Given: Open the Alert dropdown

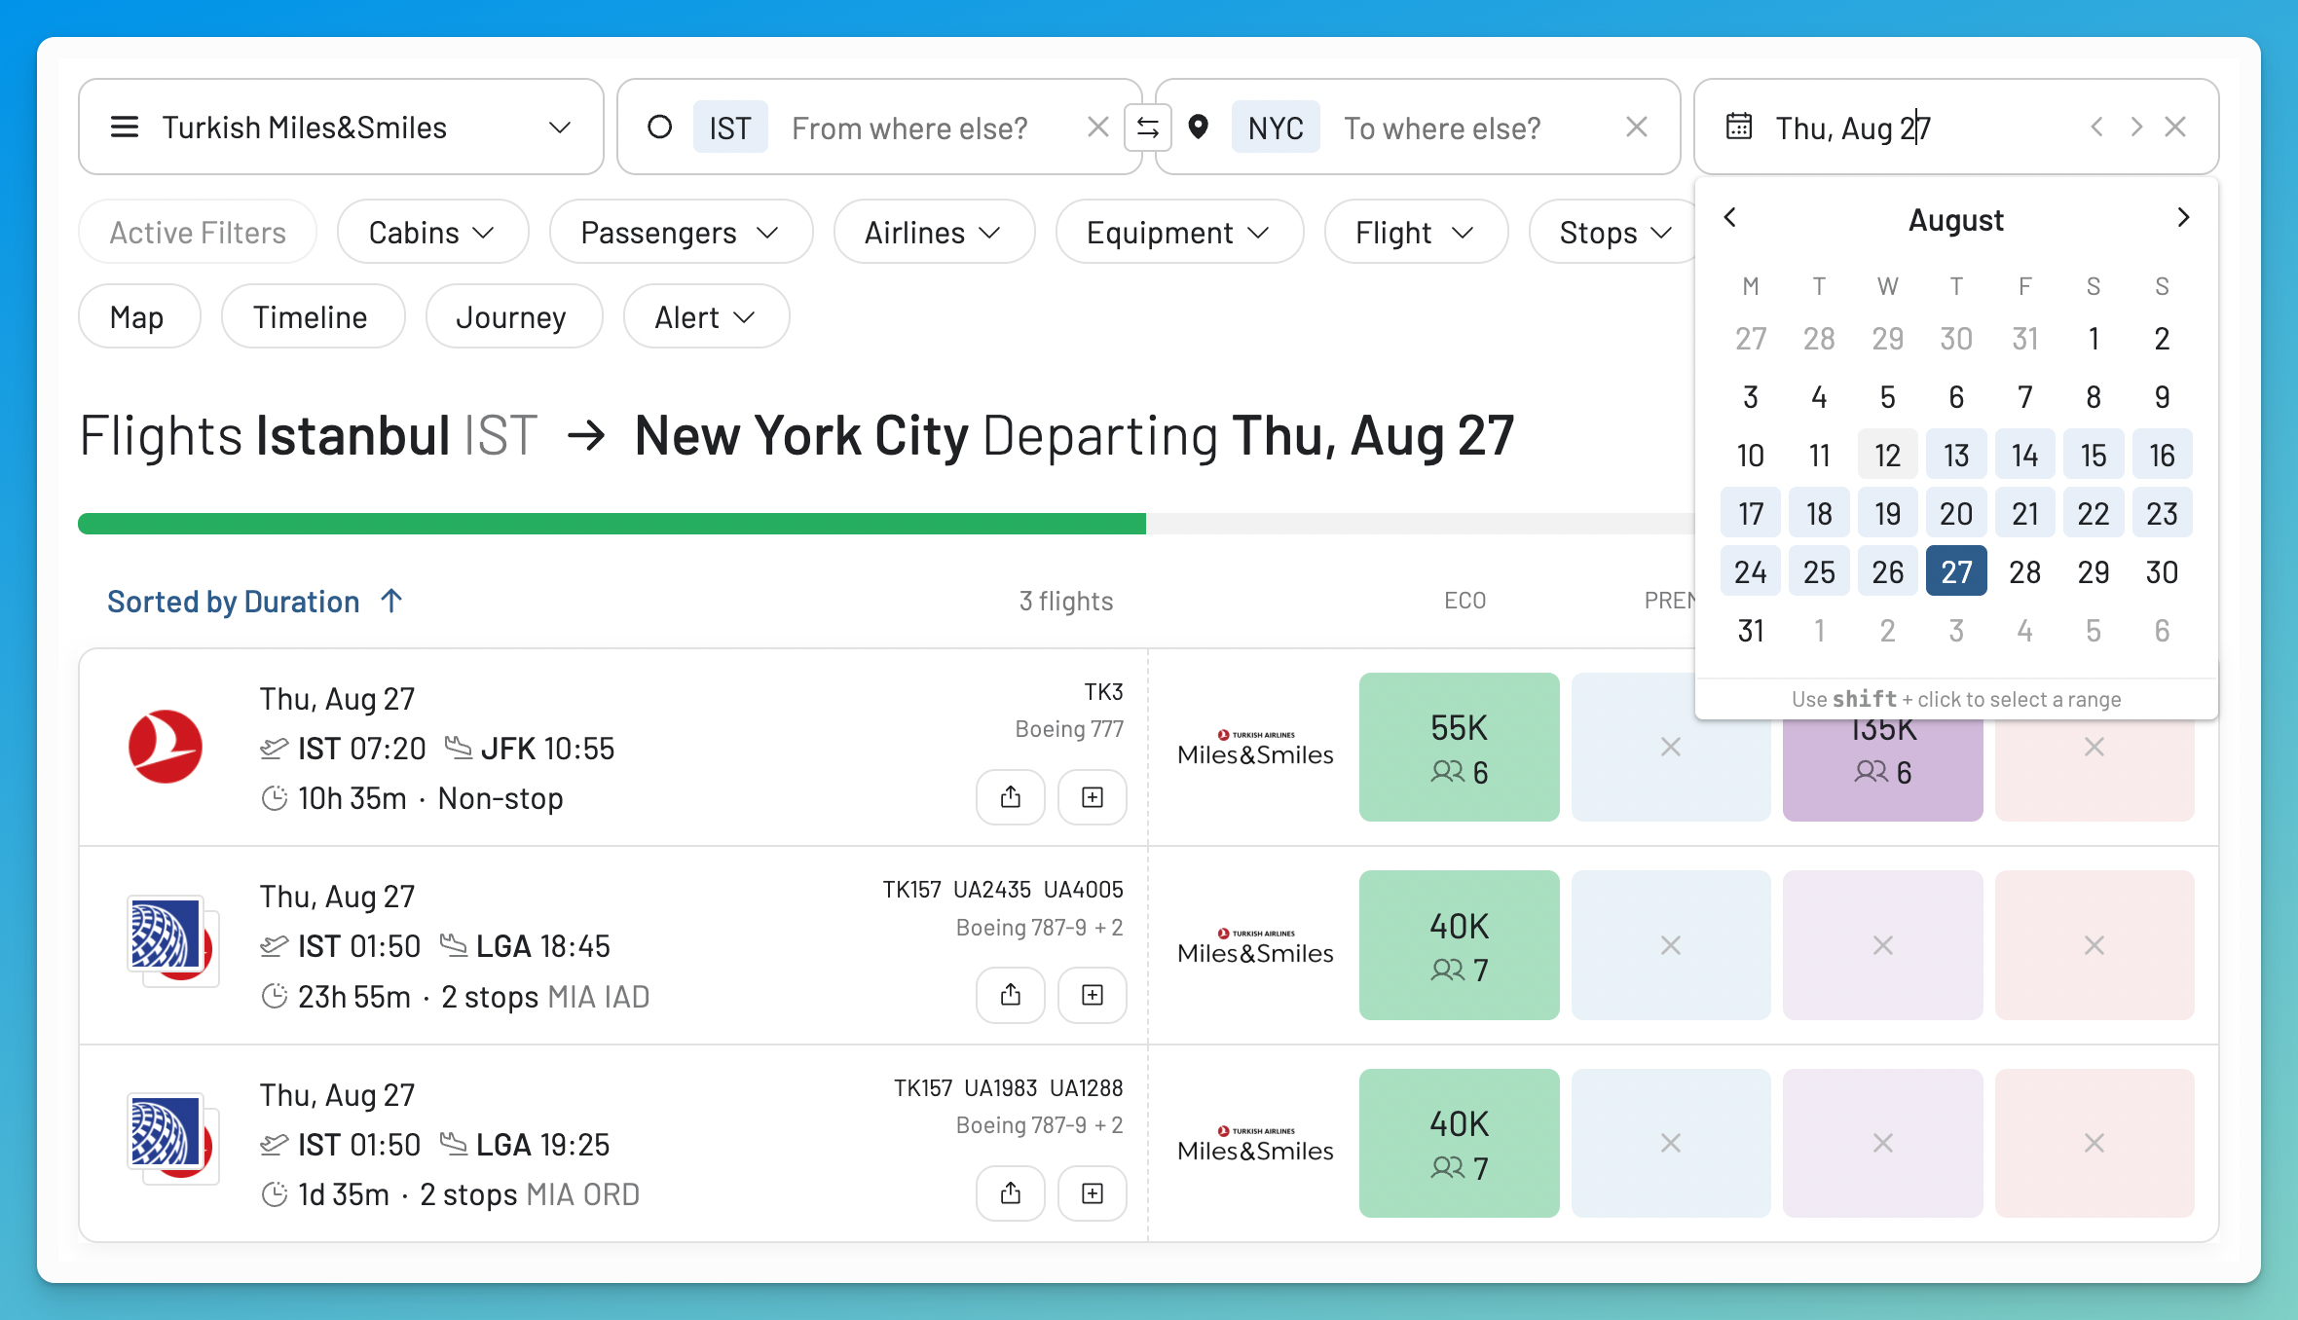Looking at the screenshot, I should pos(706,316).
